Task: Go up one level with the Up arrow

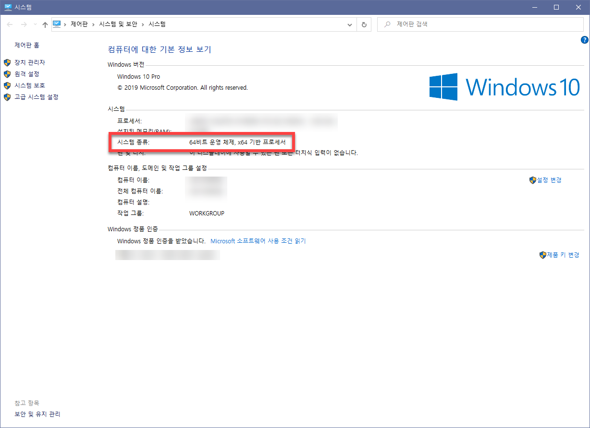Action: [x=45, y=24]
